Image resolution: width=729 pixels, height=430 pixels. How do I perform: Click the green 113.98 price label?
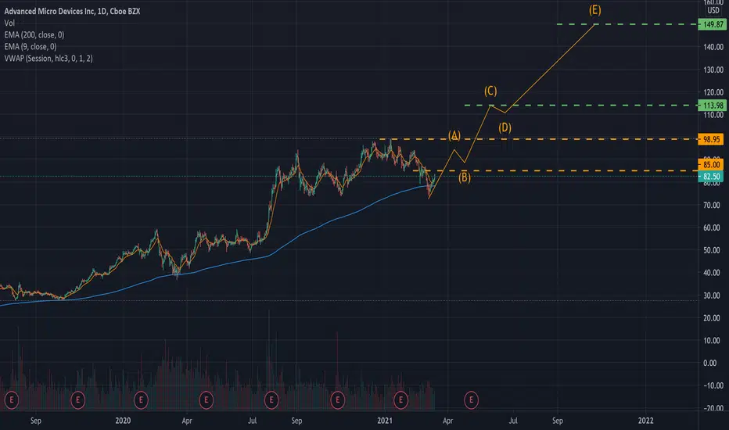point(713,106)
